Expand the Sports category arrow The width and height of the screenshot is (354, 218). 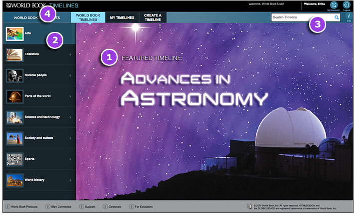(x=70, y=159)
